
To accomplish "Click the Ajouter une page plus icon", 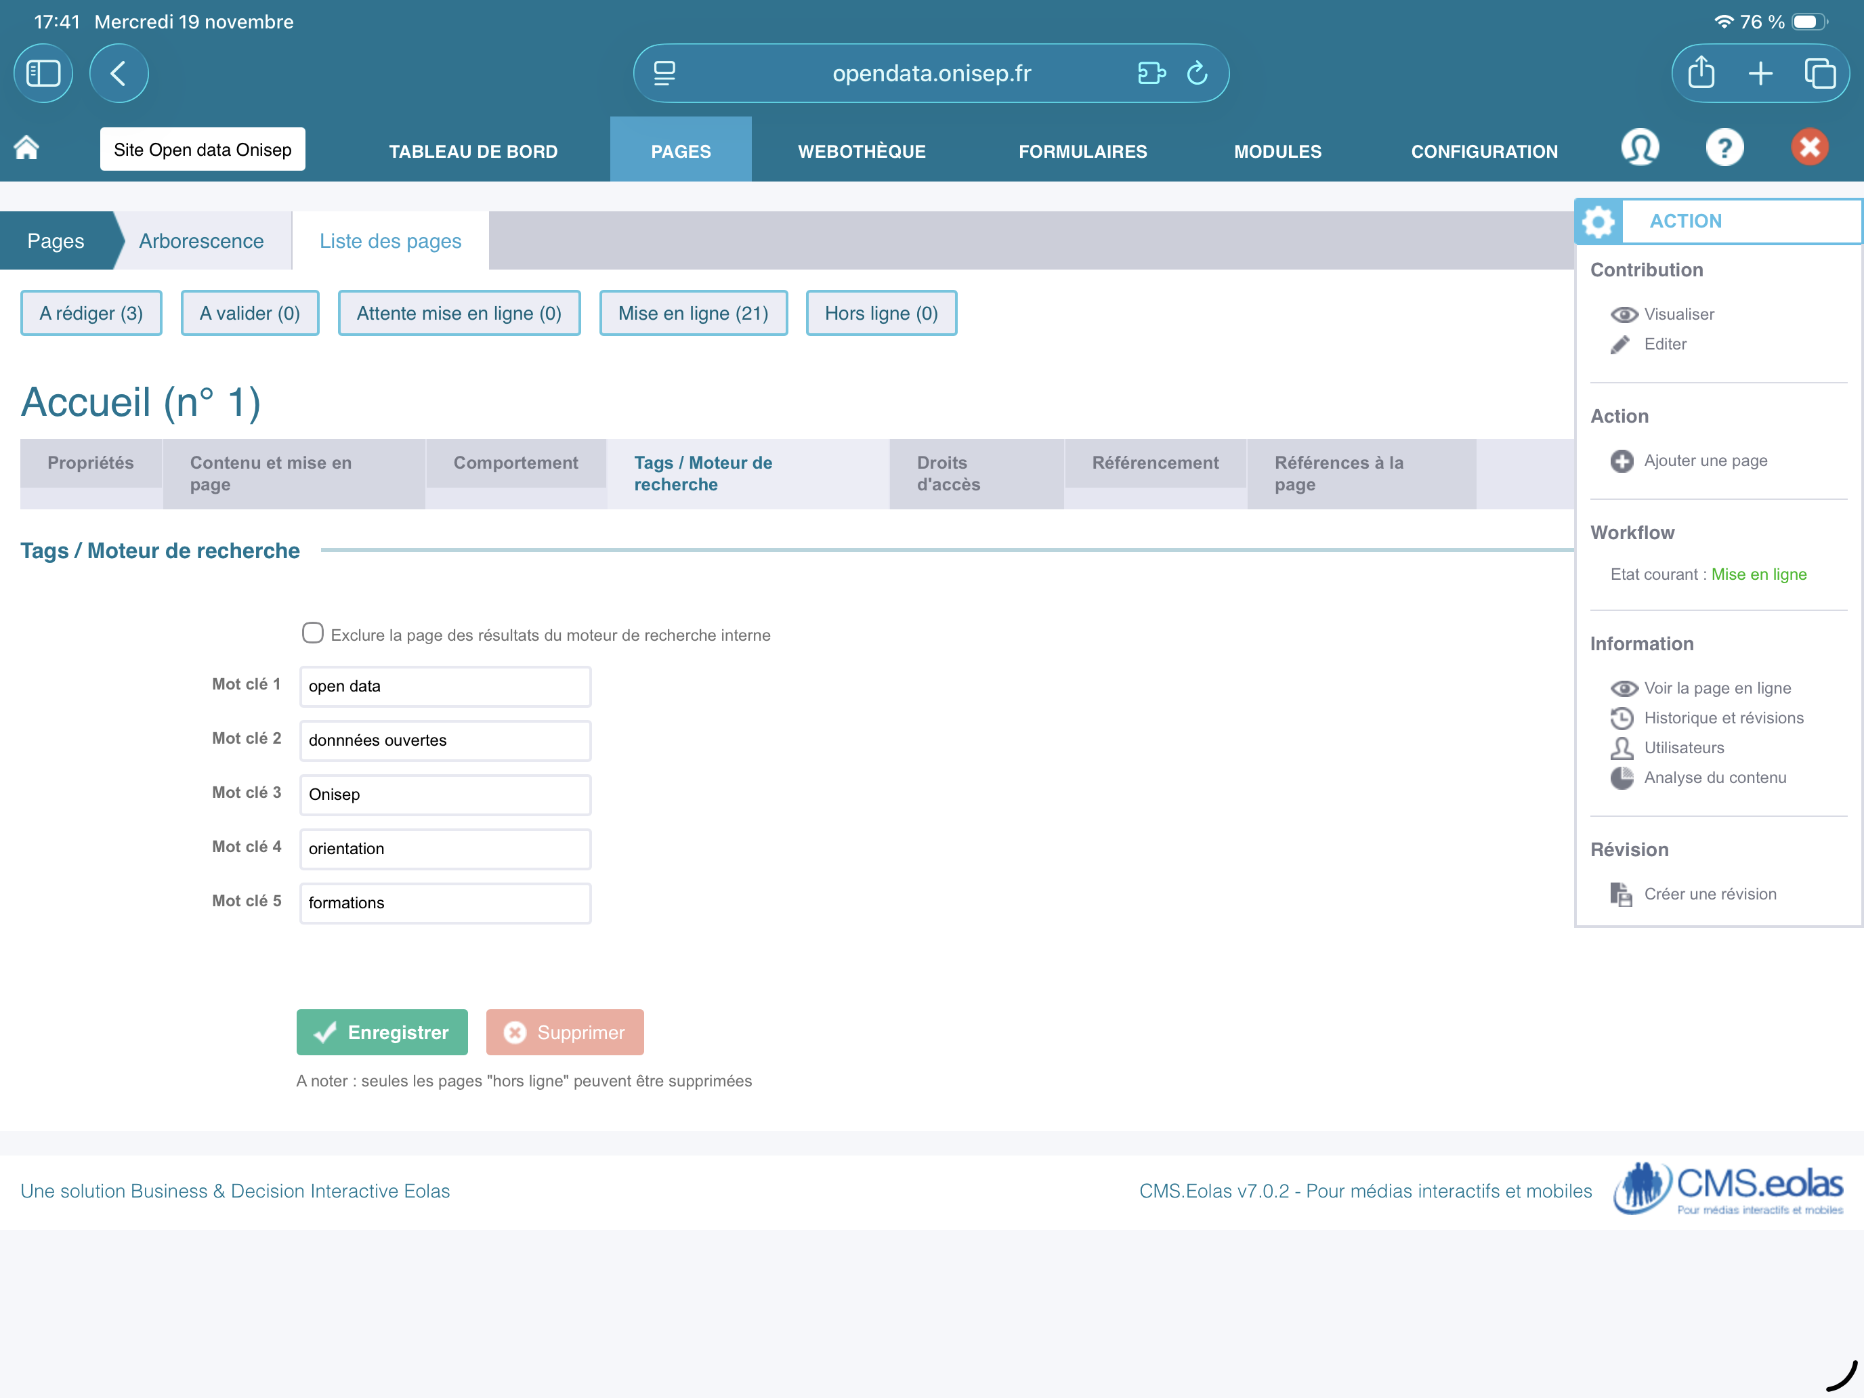I will click(x=1622, y=461).
